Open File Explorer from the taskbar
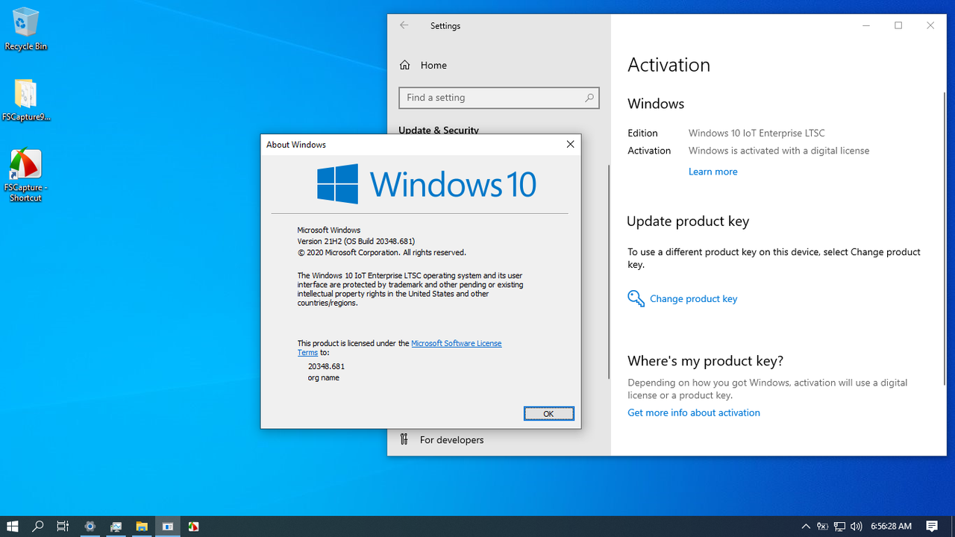This screenshot has width=955, height=537. pos(142,527)
